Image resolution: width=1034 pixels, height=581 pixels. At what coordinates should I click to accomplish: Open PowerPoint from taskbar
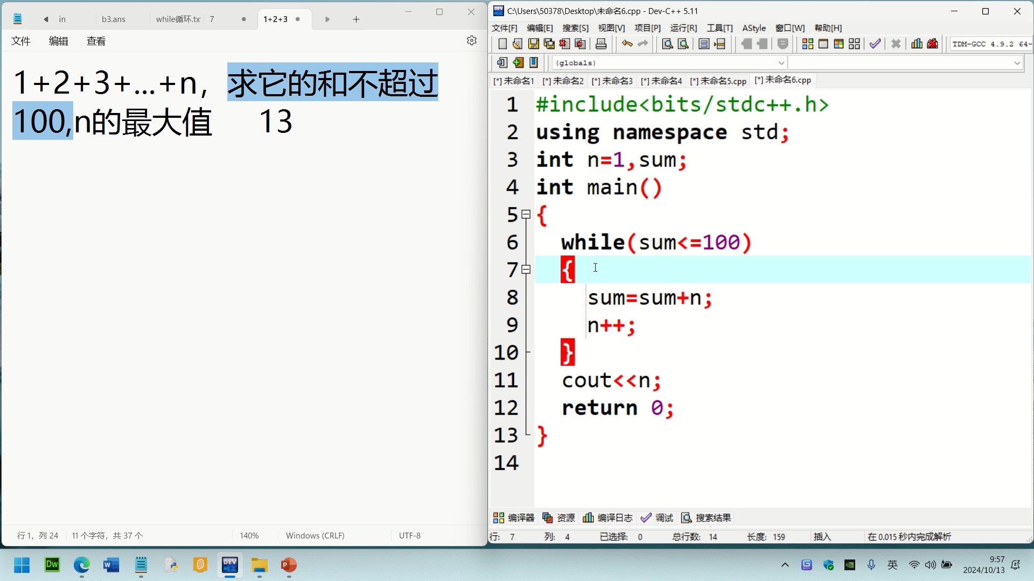point(289,565)
